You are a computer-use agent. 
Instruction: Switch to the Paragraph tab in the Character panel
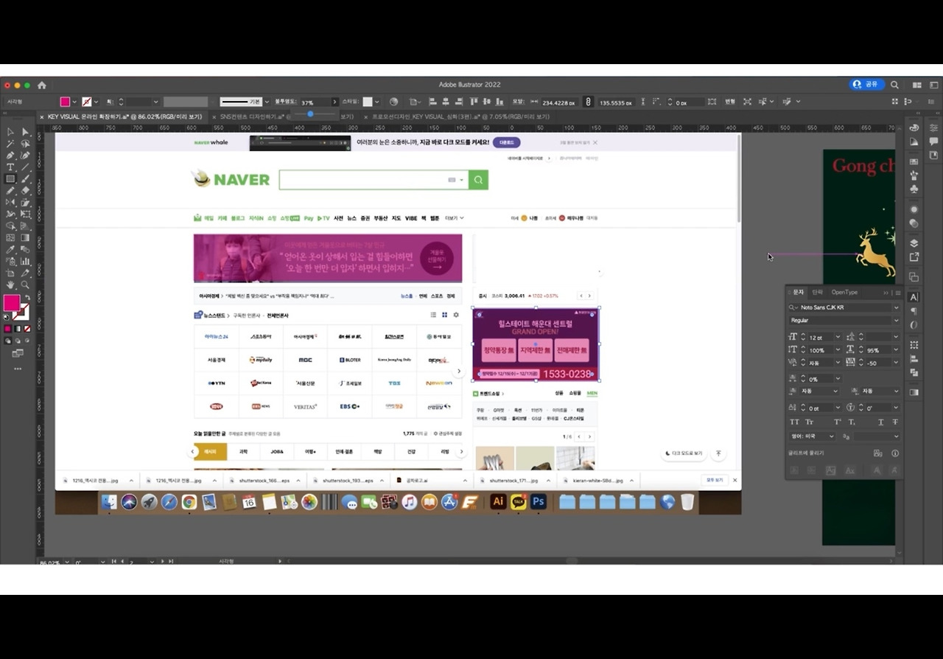point(818,293)
